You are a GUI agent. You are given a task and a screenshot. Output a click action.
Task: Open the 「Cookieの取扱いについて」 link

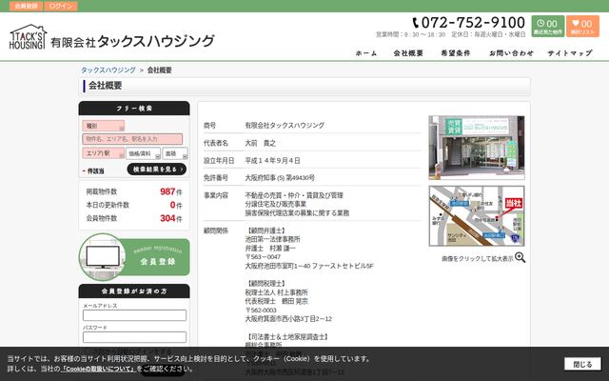tap(98, 369)
